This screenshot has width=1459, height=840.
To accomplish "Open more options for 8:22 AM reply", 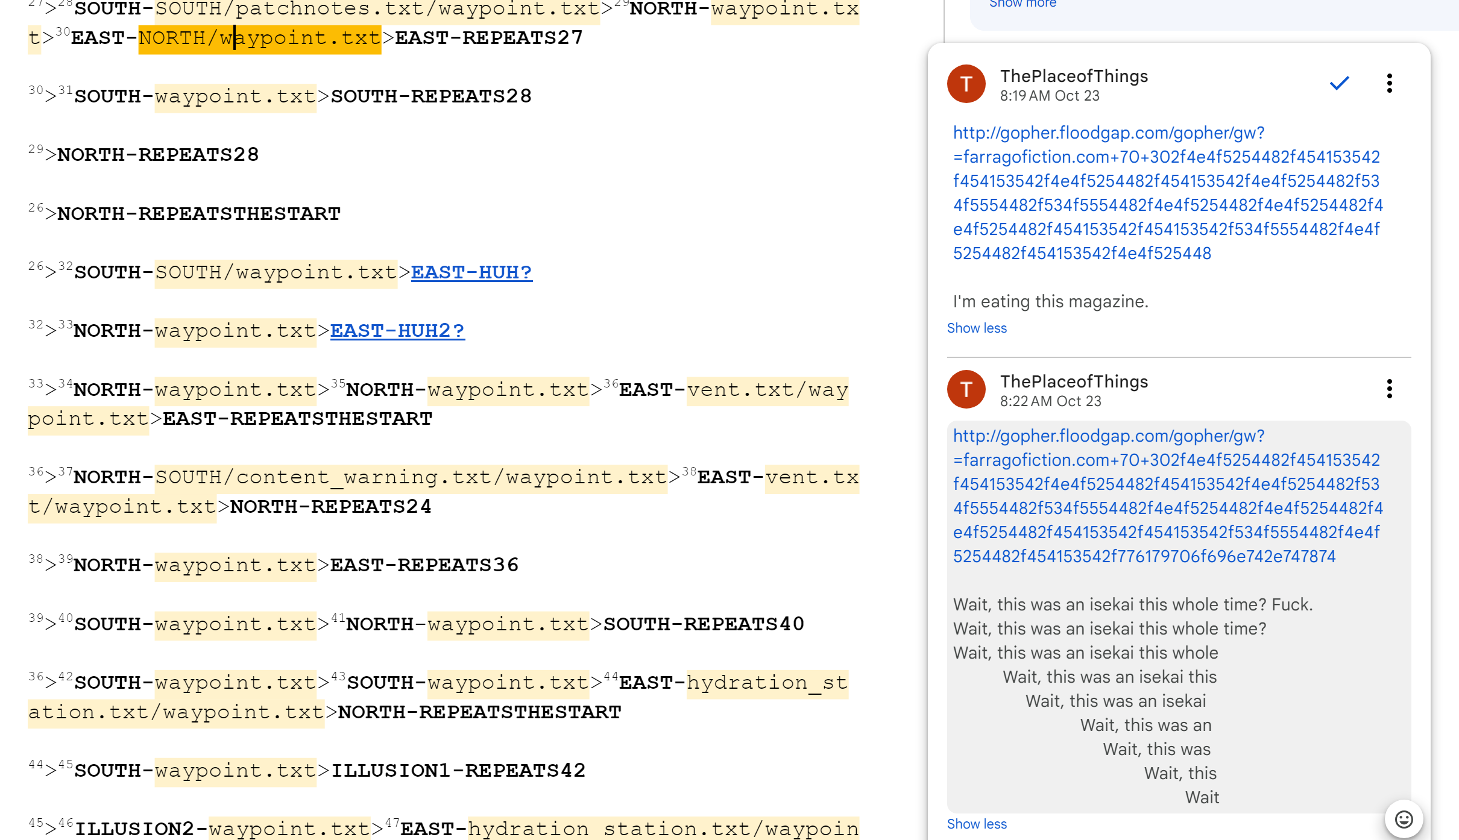I will [1389, 389].
